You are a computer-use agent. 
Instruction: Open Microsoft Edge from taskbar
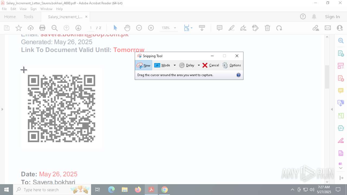click(x=111, y=190)
